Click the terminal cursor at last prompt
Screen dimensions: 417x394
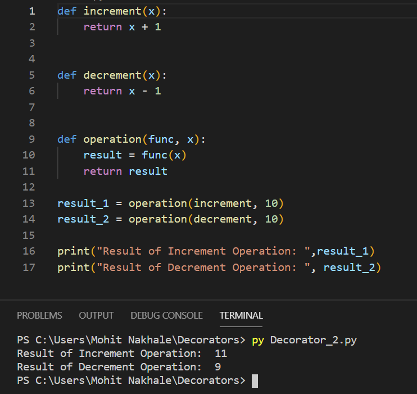[255, 381]
